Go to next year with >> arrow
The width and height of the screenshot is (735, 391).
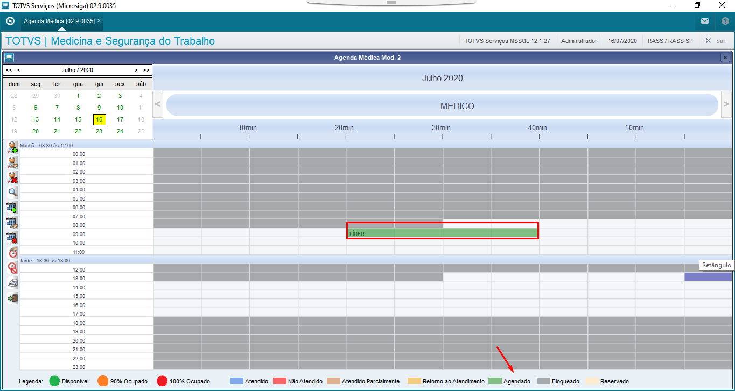(x=146, y=70)
